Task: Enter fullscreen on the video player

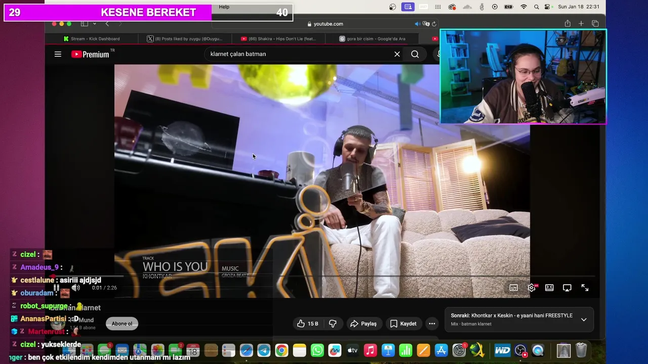Action: click(585, 288)
